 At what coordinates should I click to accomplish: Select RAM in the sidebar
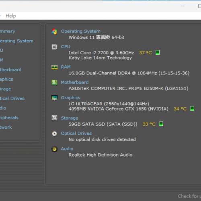click(x=2, y=60)
